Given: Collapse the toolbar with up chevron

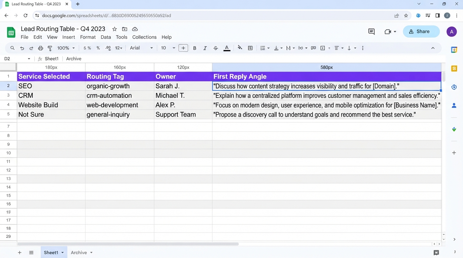Looking at the screenshot, I should (433, 48).
